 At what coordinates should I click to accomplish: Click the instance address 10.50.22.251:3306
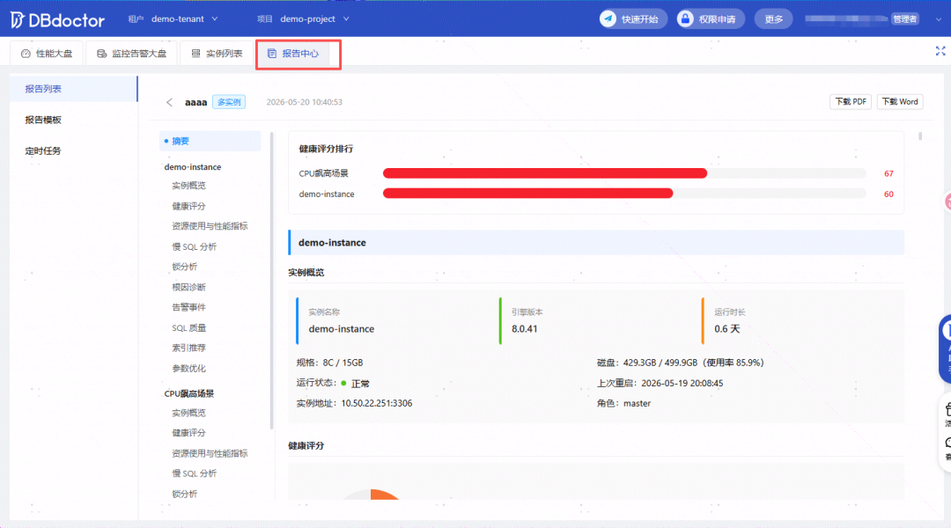point(377,403)
